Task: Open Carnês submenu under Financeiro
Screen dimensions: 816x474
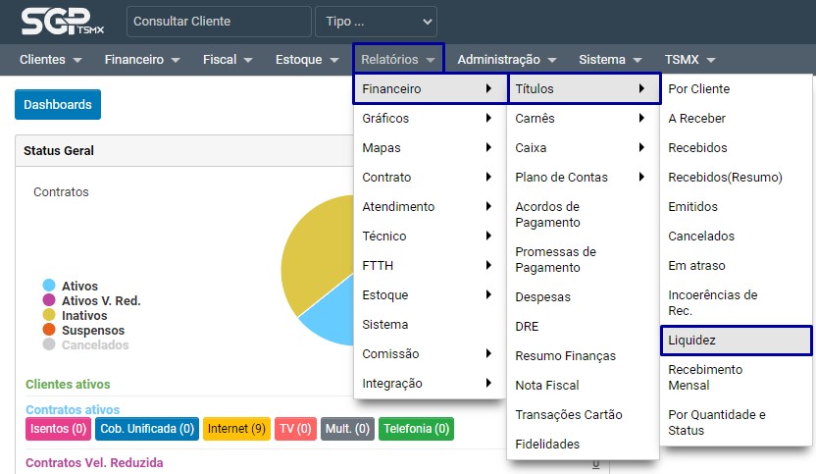Action: point(580,119)
